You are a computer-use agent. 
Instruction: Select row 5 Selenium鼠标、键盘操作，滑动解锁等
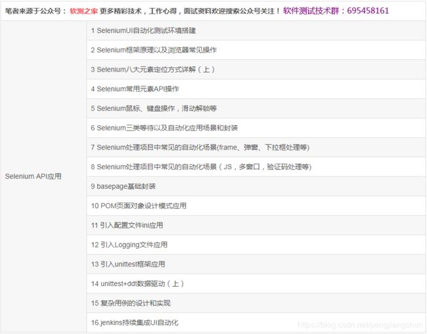(x=256, y=108)
